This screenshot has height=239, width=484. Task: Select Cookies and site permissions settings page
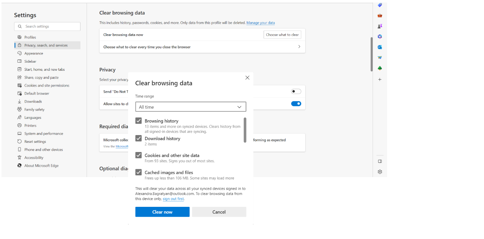coord(47,85)
